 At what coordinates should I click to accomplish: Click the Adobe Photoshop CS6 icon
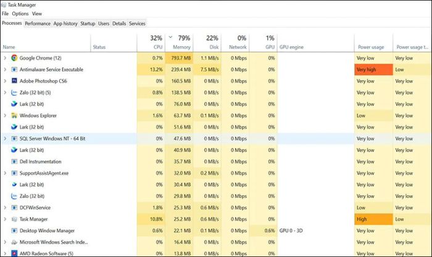pos(14,81)
